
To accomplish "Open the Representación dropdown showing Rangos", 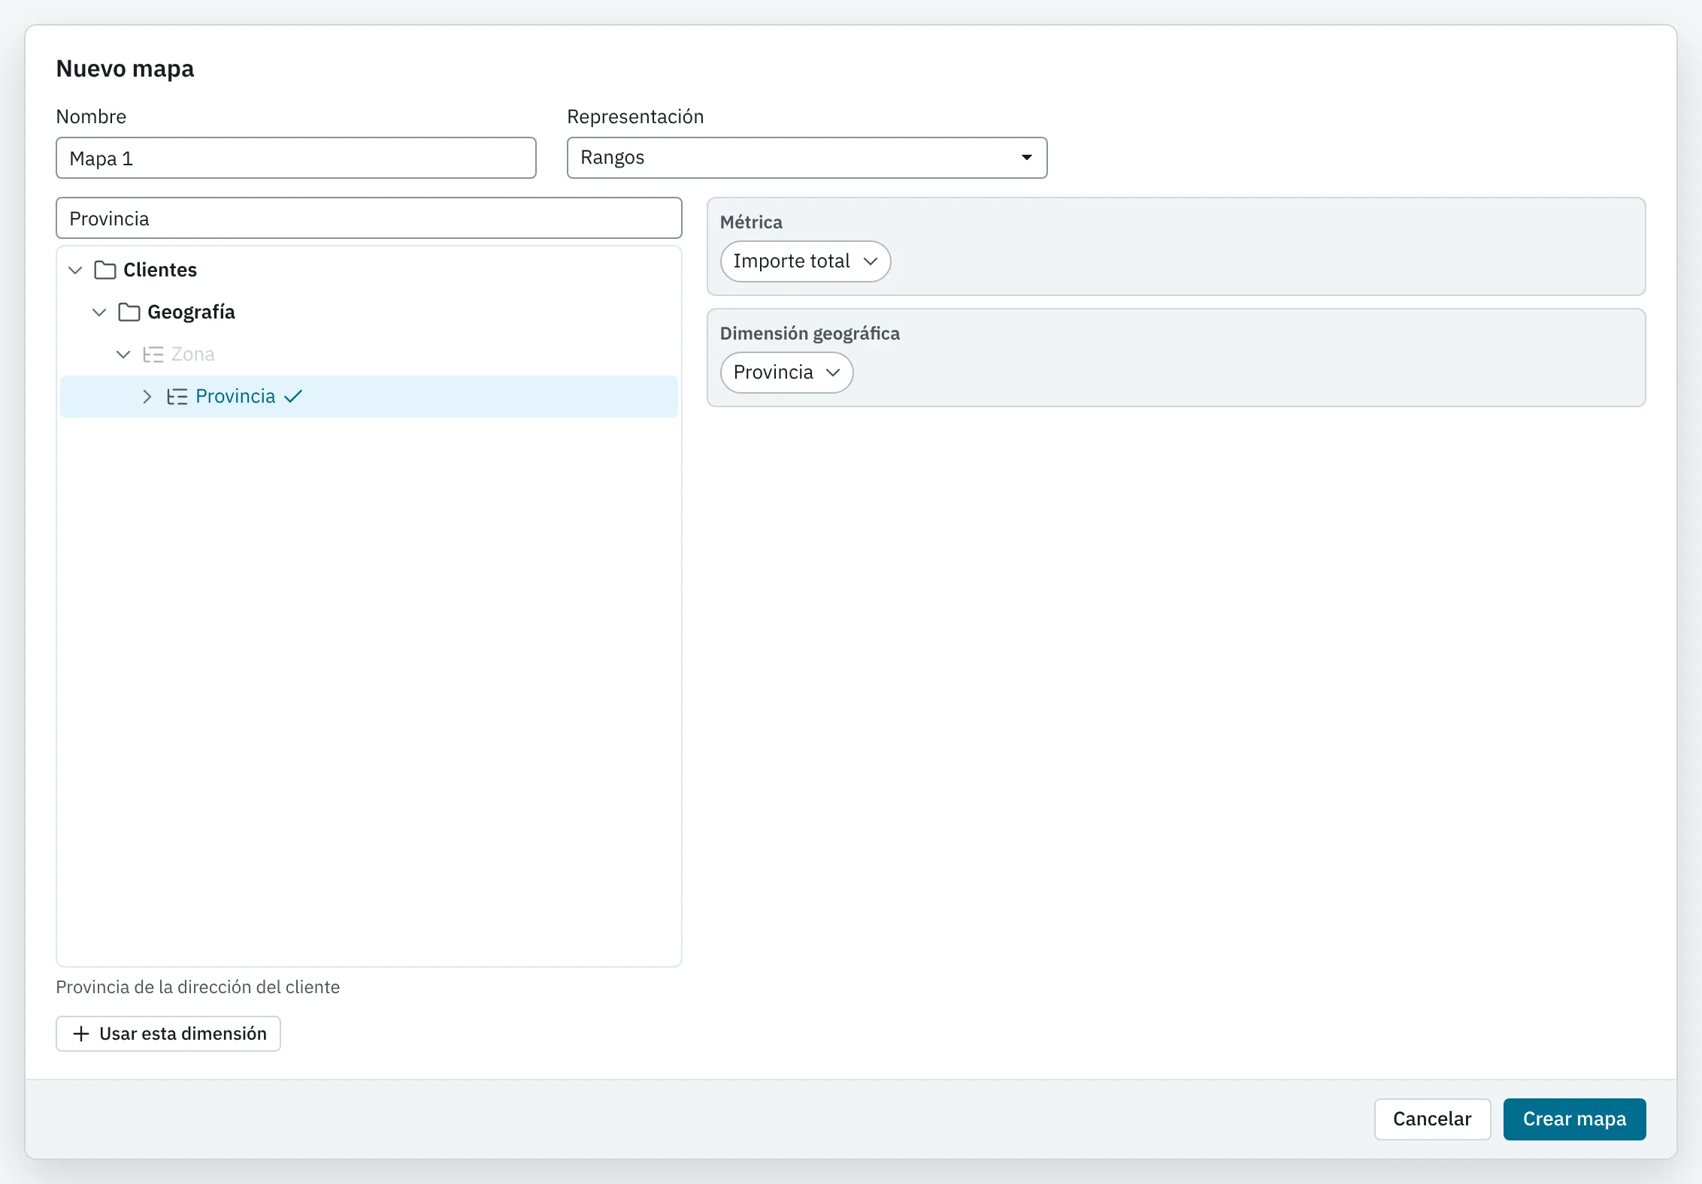I will (x=807, y=158).
